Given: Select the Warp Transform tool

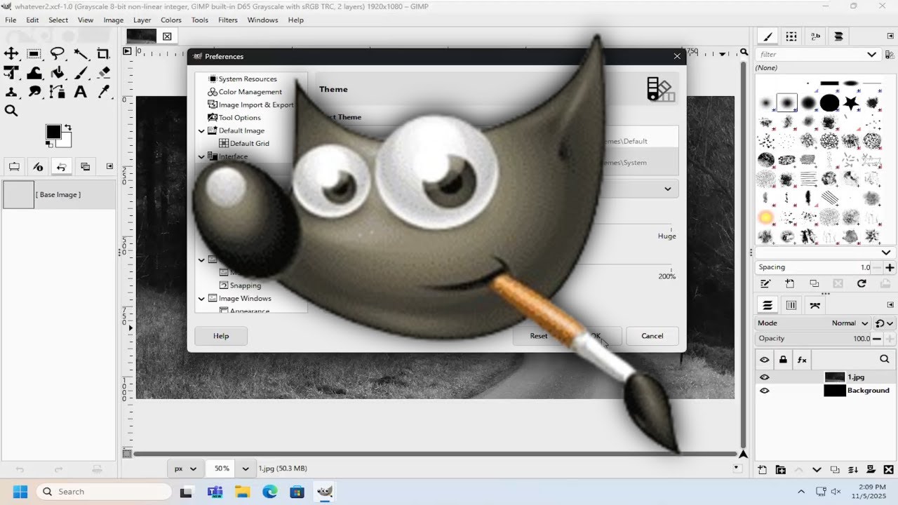Looking at the screenshot, I should point(34,73).
